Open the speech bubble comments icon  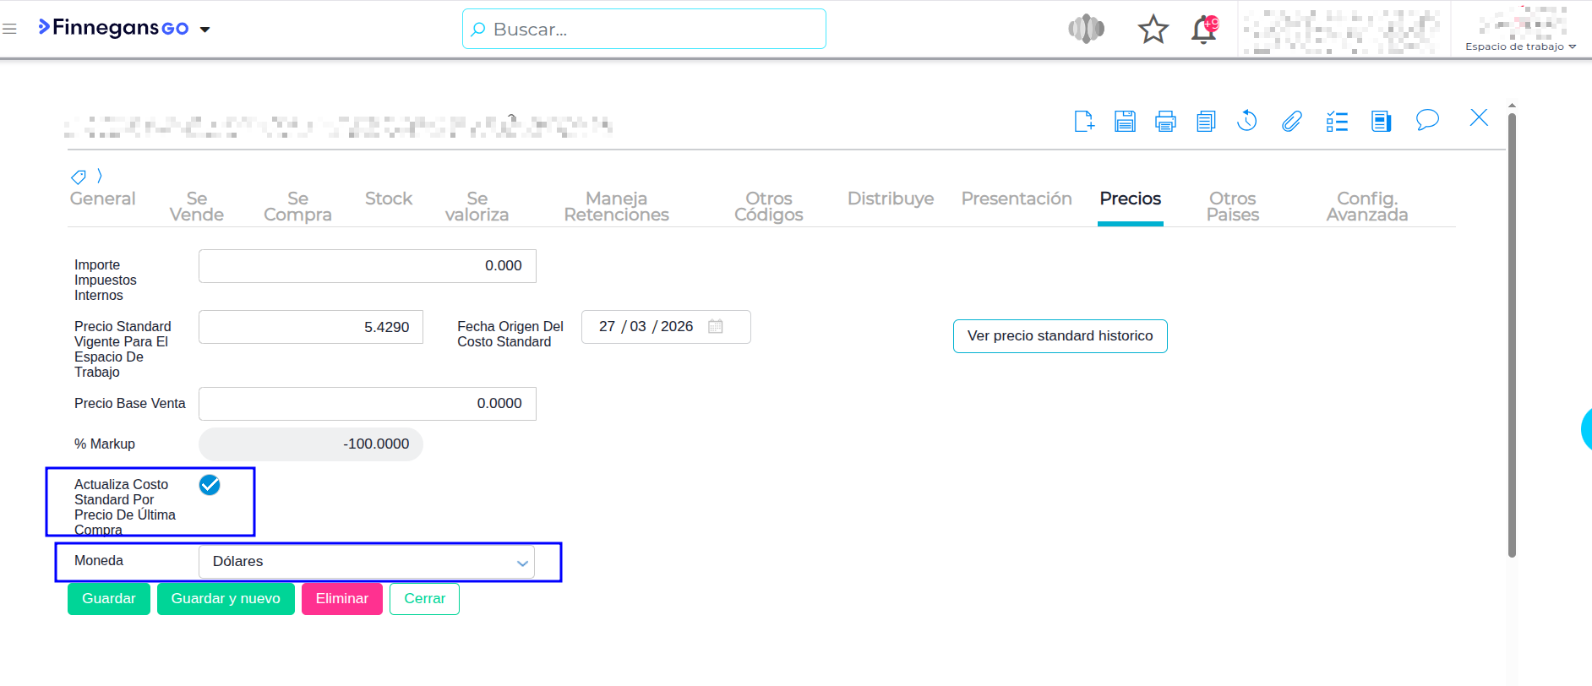(1427, 120)
